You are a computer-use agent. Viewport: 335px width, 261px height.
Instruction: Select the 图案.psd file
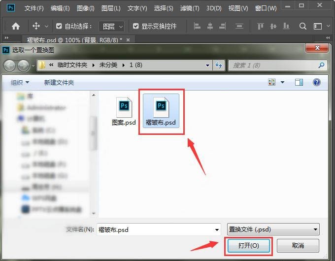click(124, 111)
